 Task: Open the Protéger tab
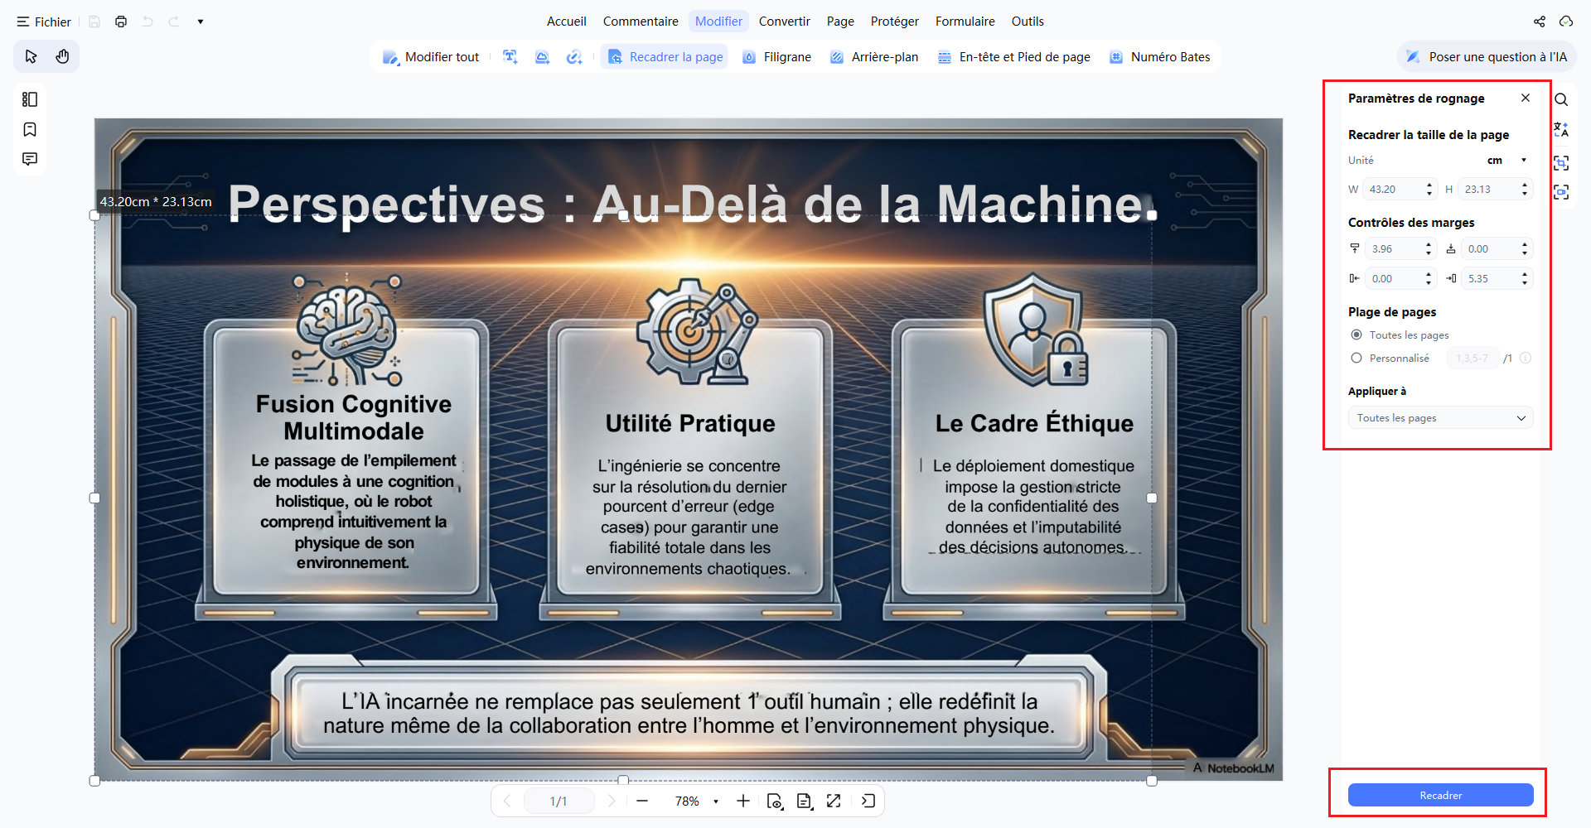(x=894, y=22)
